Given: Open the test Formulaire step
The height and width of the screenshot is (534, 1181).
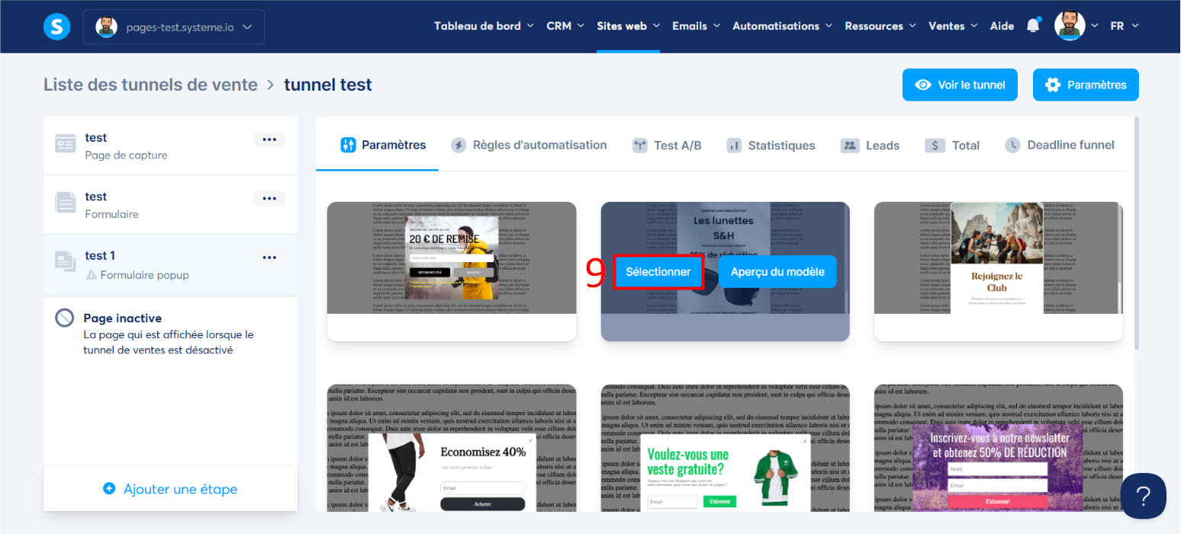Looking at the screenshot, I should coord(170,205).
